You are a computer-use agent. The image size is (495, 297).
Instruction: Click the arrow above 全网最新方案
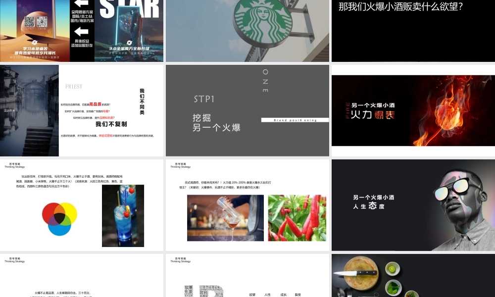82,4
